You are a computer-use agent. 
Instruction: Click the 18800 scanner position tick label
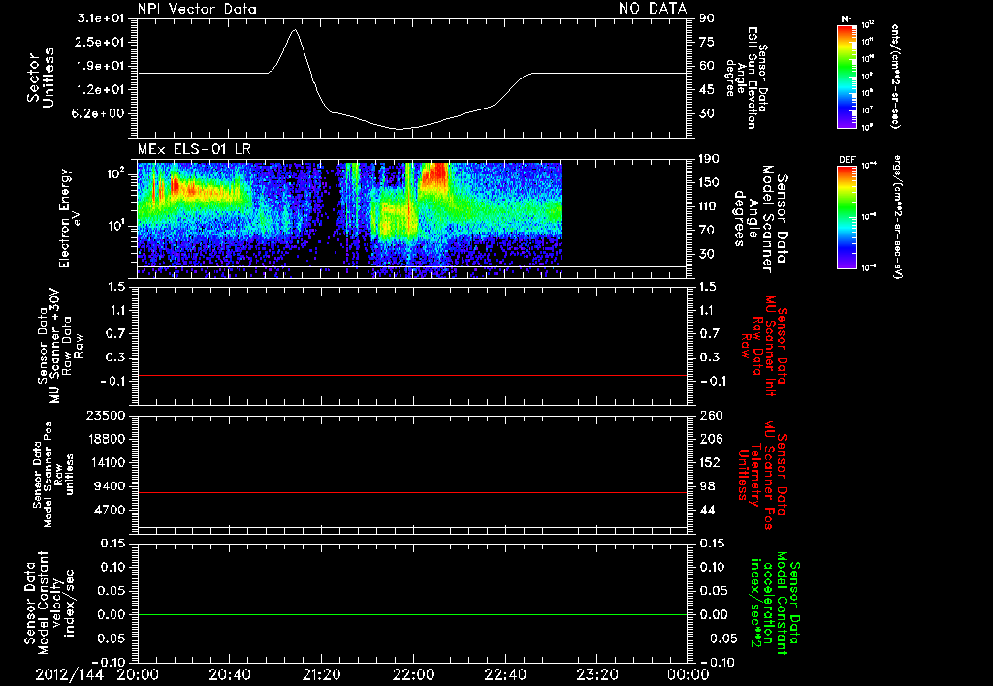[x=105, y=439]
